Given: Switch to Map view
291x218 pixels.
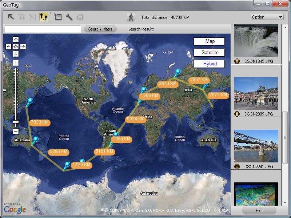Looking at the screenshot, I should (209, 41).
